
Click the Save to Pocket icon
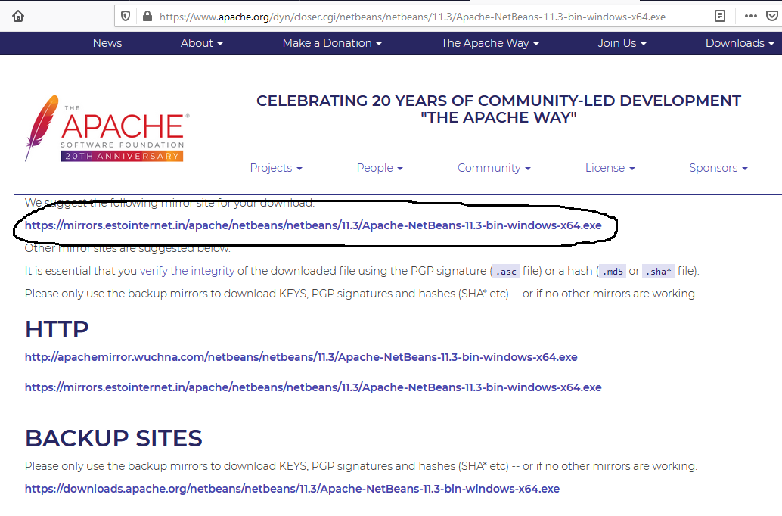772,17
